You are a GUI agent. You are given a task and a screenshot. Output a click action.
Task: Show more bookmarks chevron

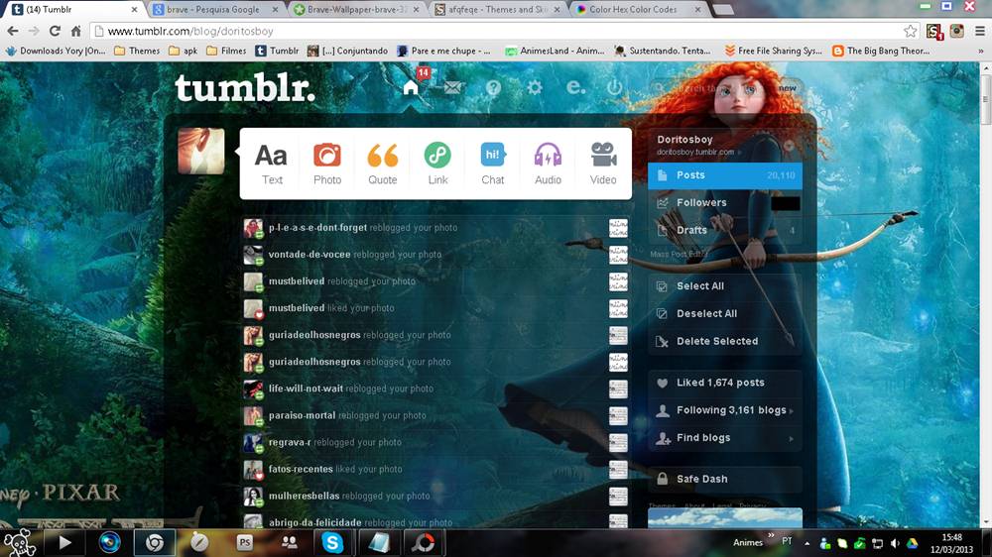[x=981, y=52]
